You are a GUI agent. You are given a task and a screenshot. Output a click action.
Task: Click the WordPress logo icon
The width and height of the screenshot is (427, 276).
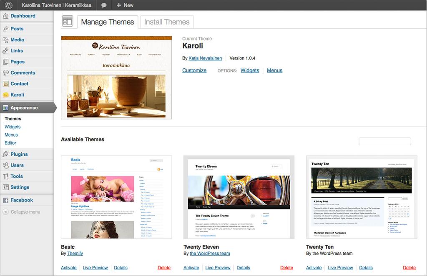point(9,5)
